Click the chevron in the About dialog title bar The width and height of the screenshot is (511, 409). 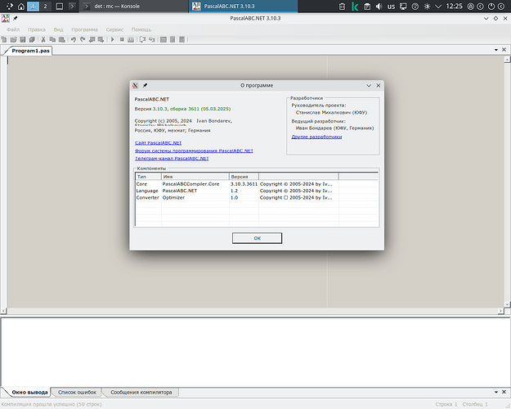pos(369,85)
